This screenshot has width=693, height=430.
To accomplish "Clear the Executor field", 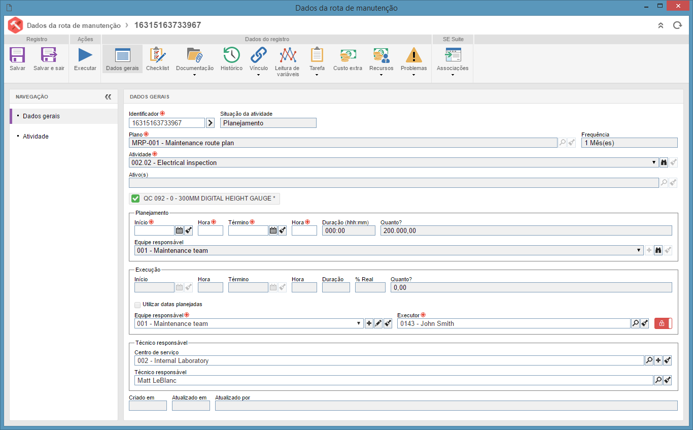I will click(645, 323).
